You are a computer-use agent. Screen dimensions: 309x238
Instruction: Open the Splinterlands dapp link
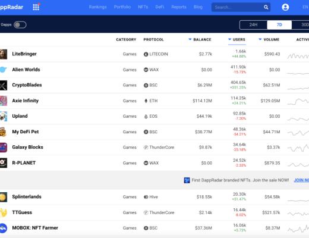click(27, 197)
